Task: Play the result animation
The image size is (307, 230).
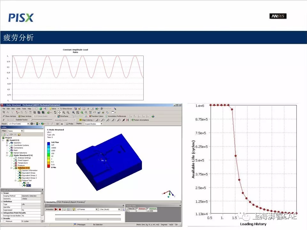Action: pos(56,209)
